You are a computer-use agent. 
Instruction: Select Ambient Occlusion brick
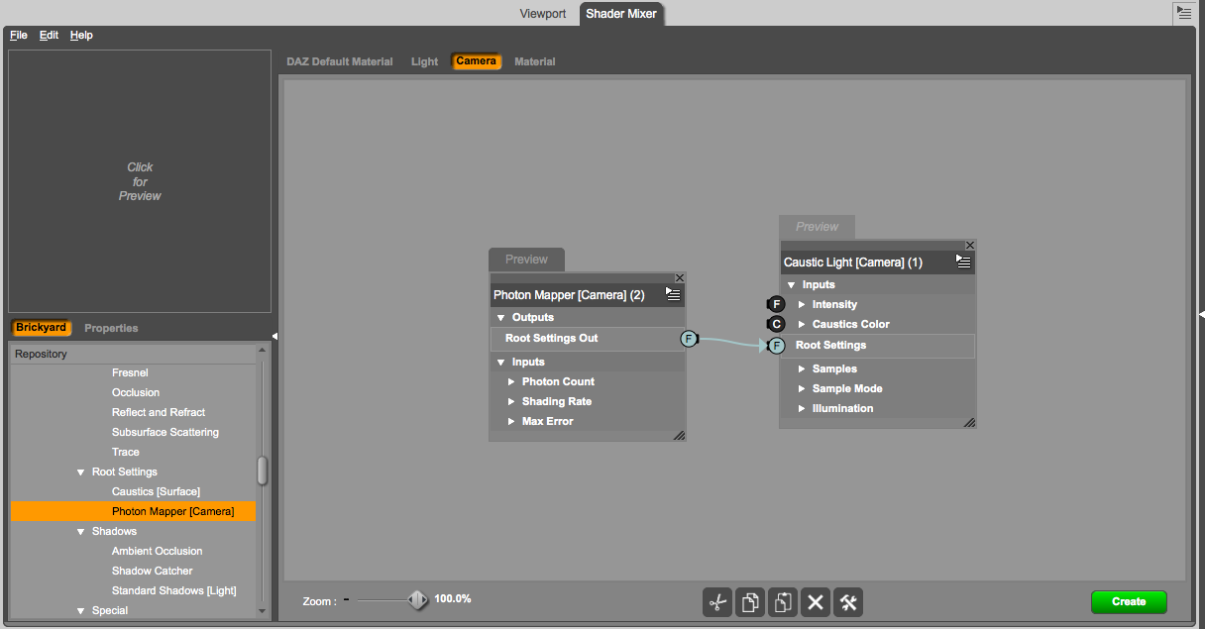(157, 552)
